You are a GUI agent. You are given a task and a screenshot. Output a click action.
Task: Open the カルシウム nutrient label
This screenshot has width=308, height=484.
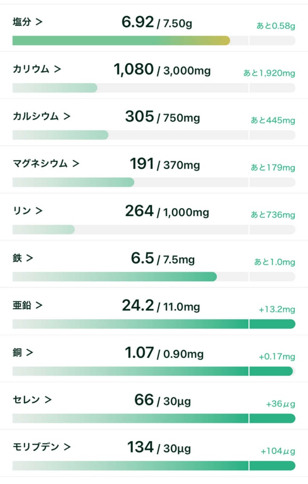click(35, 116)
